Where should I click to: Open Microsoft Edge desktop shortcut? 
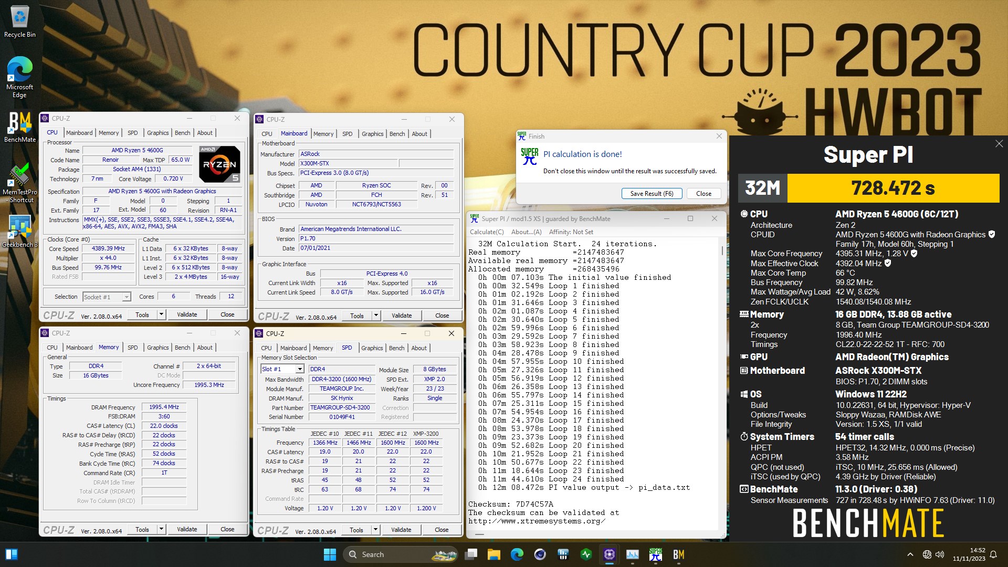pyautogui.click(x=20, y=77)
